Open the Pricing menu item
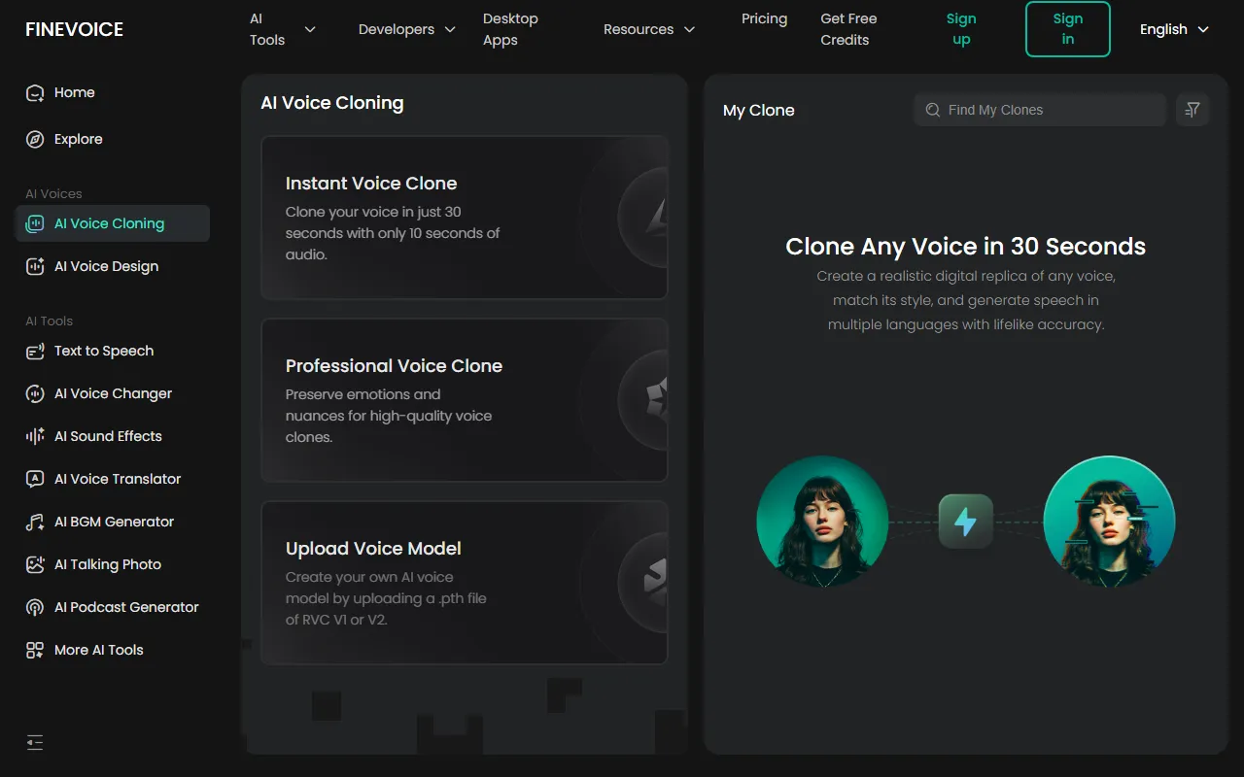 764,18
